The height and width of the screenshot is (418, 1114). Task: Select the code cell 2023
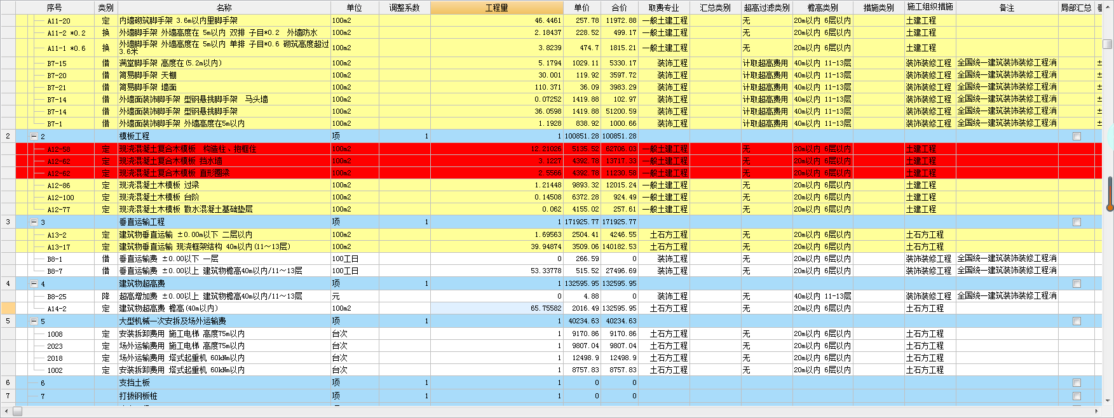click(x=55, y=346)
